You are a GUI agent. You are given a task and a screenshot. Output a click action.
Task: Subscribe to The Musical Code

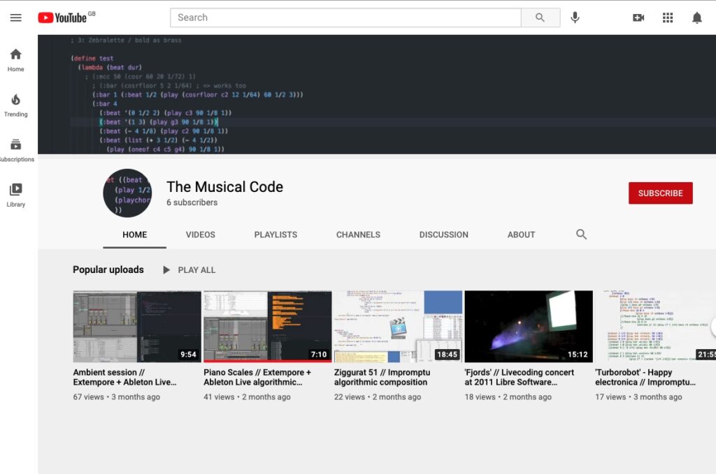coord(660,193)
